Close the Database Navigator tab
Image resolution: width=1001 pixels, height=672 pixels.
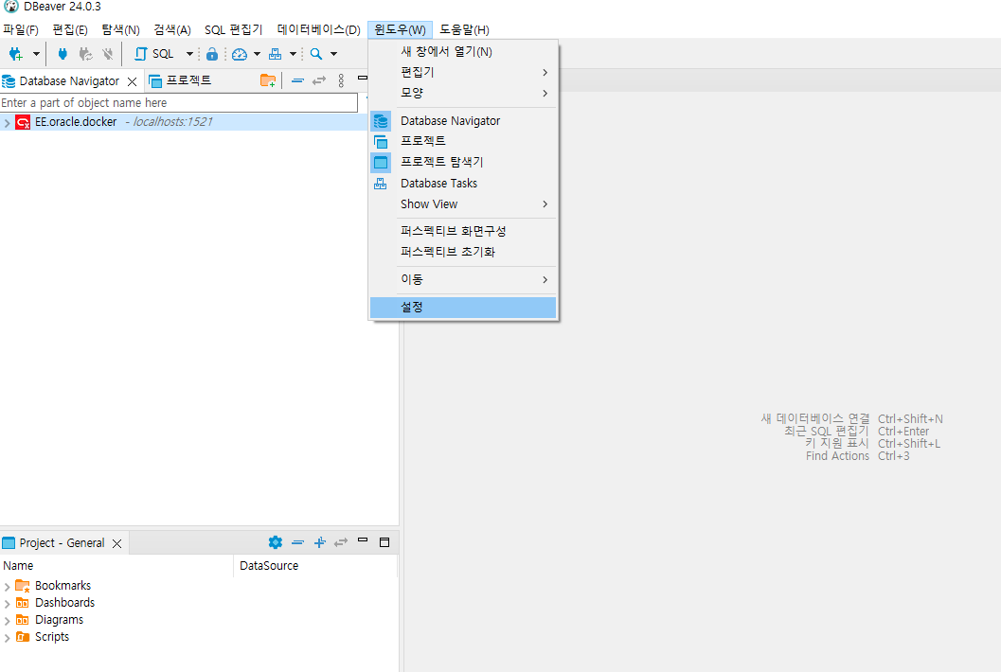[x=133, y=81]
